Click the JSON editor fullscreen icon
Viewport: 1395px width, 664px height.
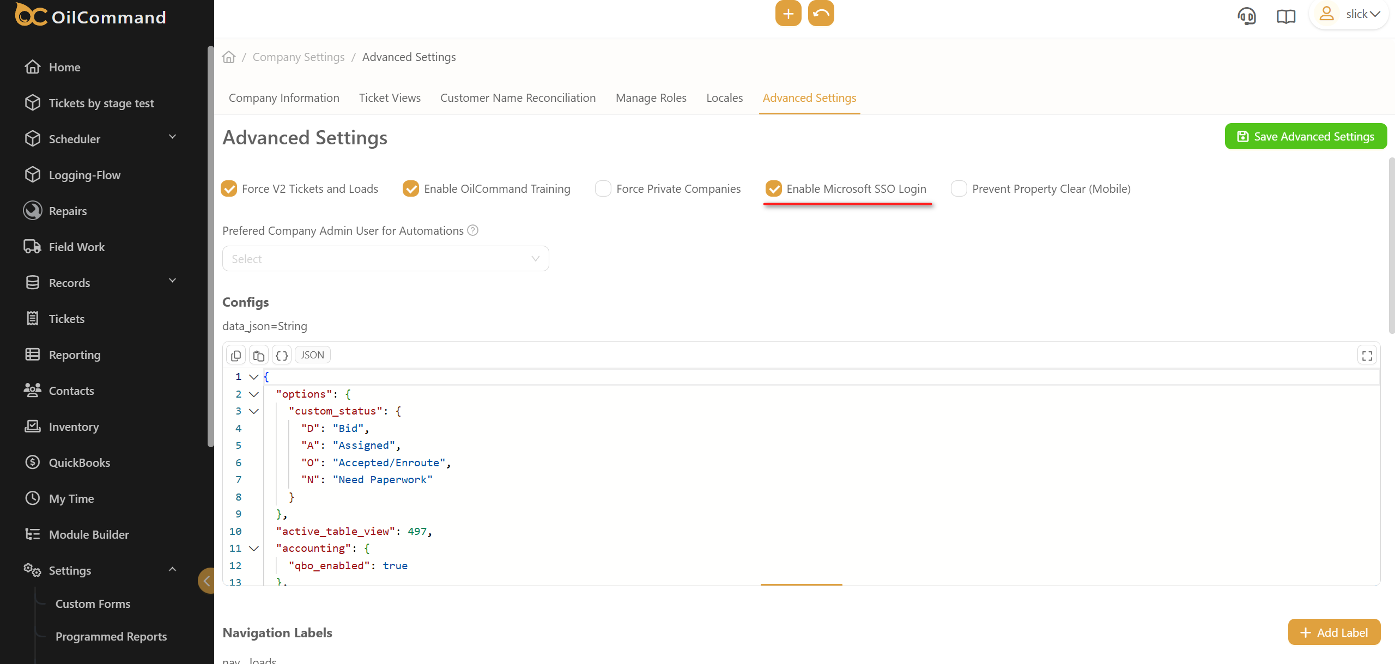1367,356
